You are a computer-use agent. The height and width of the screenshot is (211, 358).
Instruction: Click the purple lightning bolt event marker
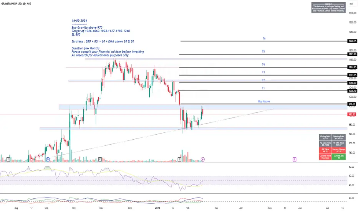pos(203,160)
